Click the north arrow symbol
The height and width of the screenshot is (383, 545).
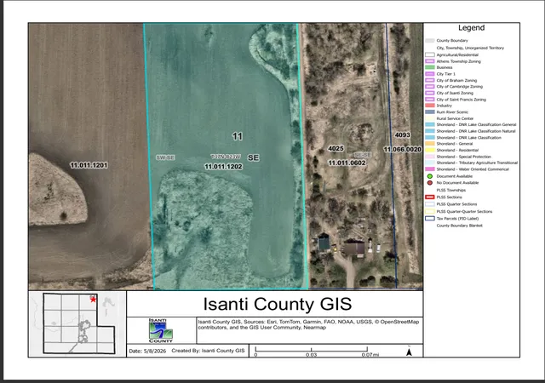(409, 352)
